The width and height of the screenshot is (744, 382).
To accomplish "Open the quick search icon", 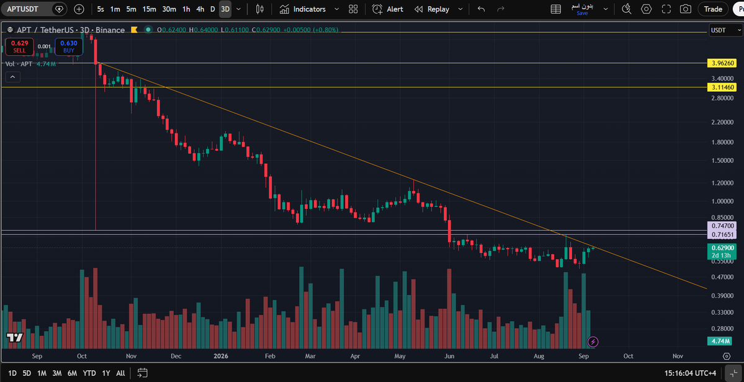I will pos(626,9).
